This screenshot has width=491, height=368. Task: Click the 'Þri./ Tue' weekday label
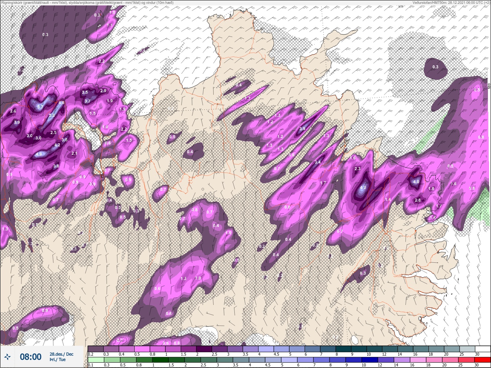[x=58, y=360]
